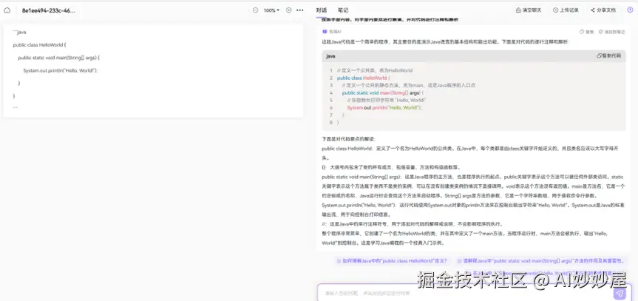This screenshot has width=638, height=301.
Task: Clear the chat with 清空聊天
Action: (529, 10)
